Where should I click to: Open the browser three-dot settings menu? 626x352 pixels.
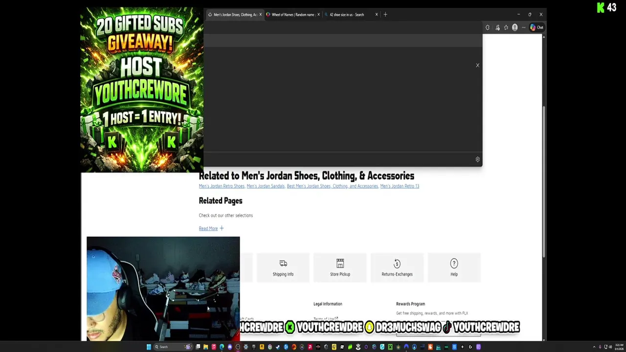(523, 27)
